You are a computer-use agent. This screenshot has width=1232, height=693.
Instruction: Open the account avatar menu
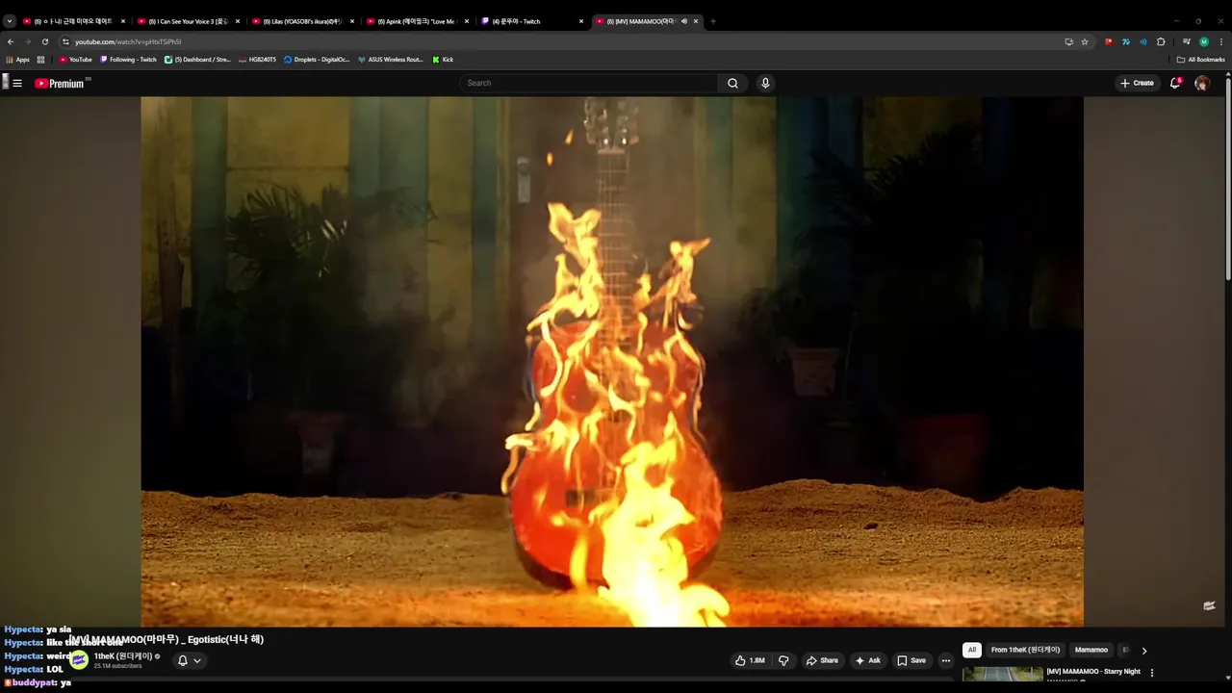pyautogui.click(x=1202, y=83)
